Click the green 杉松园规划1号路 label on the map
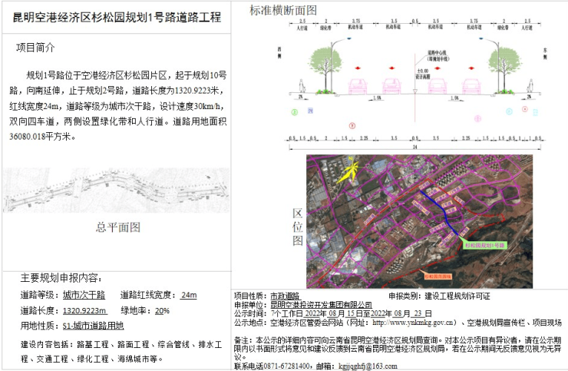 484,246
